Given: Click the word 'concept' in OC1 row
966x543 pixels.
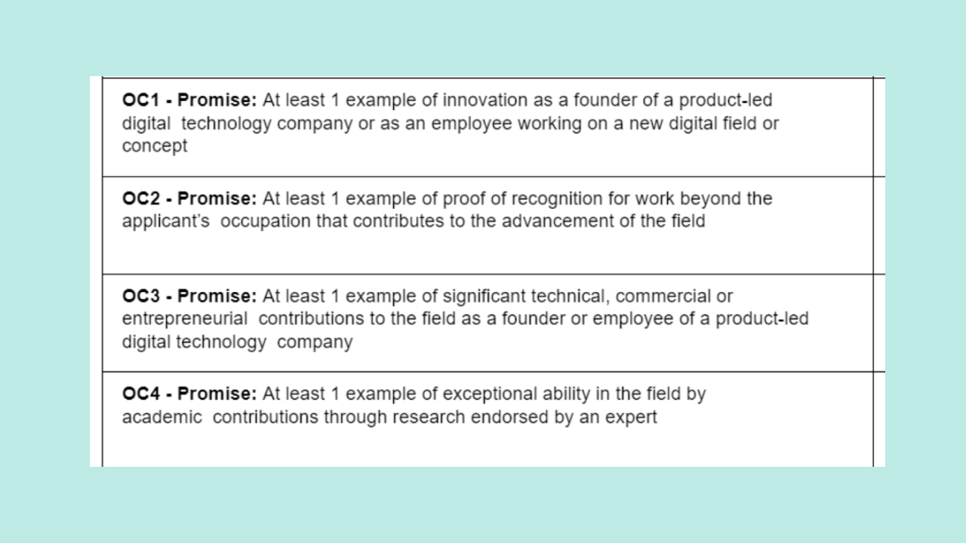Looking at the screenshot, I should coord(155,146).
